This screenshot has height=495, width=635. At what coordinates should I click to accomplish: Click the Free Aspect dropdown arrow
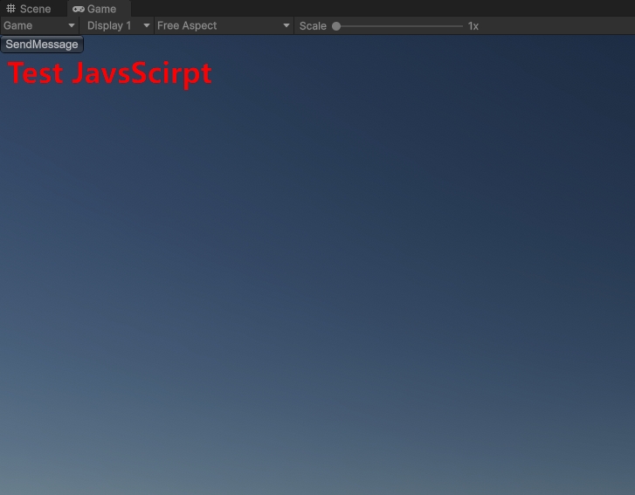tap(286, 26)
